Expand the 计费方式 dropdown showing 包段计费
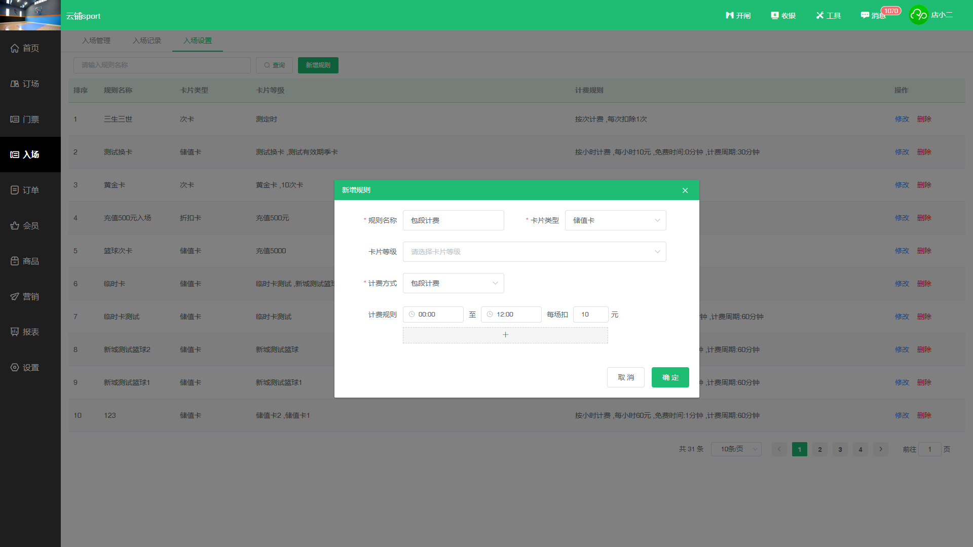973x547 pixels. pyautogui.click(x=453, y=283)
